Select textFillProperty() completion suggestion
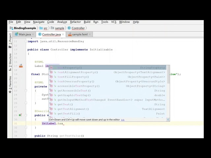Screen dimensions: 211x158 [107, 77]
